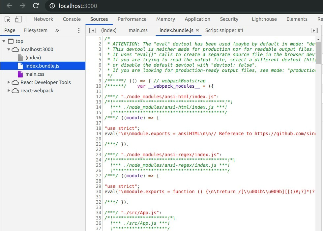The image size is (323, 231).
Task: Click "__webpack_modules__" variable on line 10
Action: [x=174, y=86]
